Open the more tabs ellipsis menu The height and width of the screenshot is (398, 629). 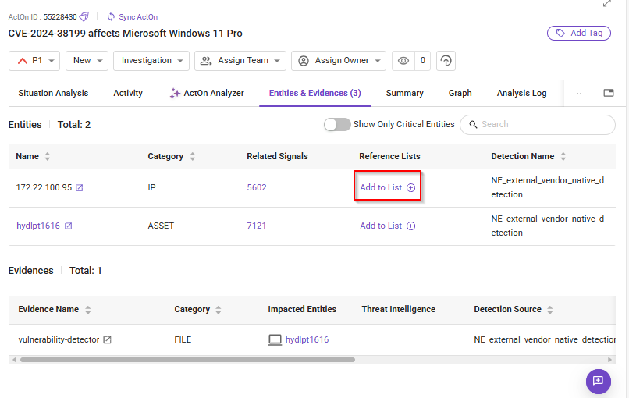pos(577,94)
